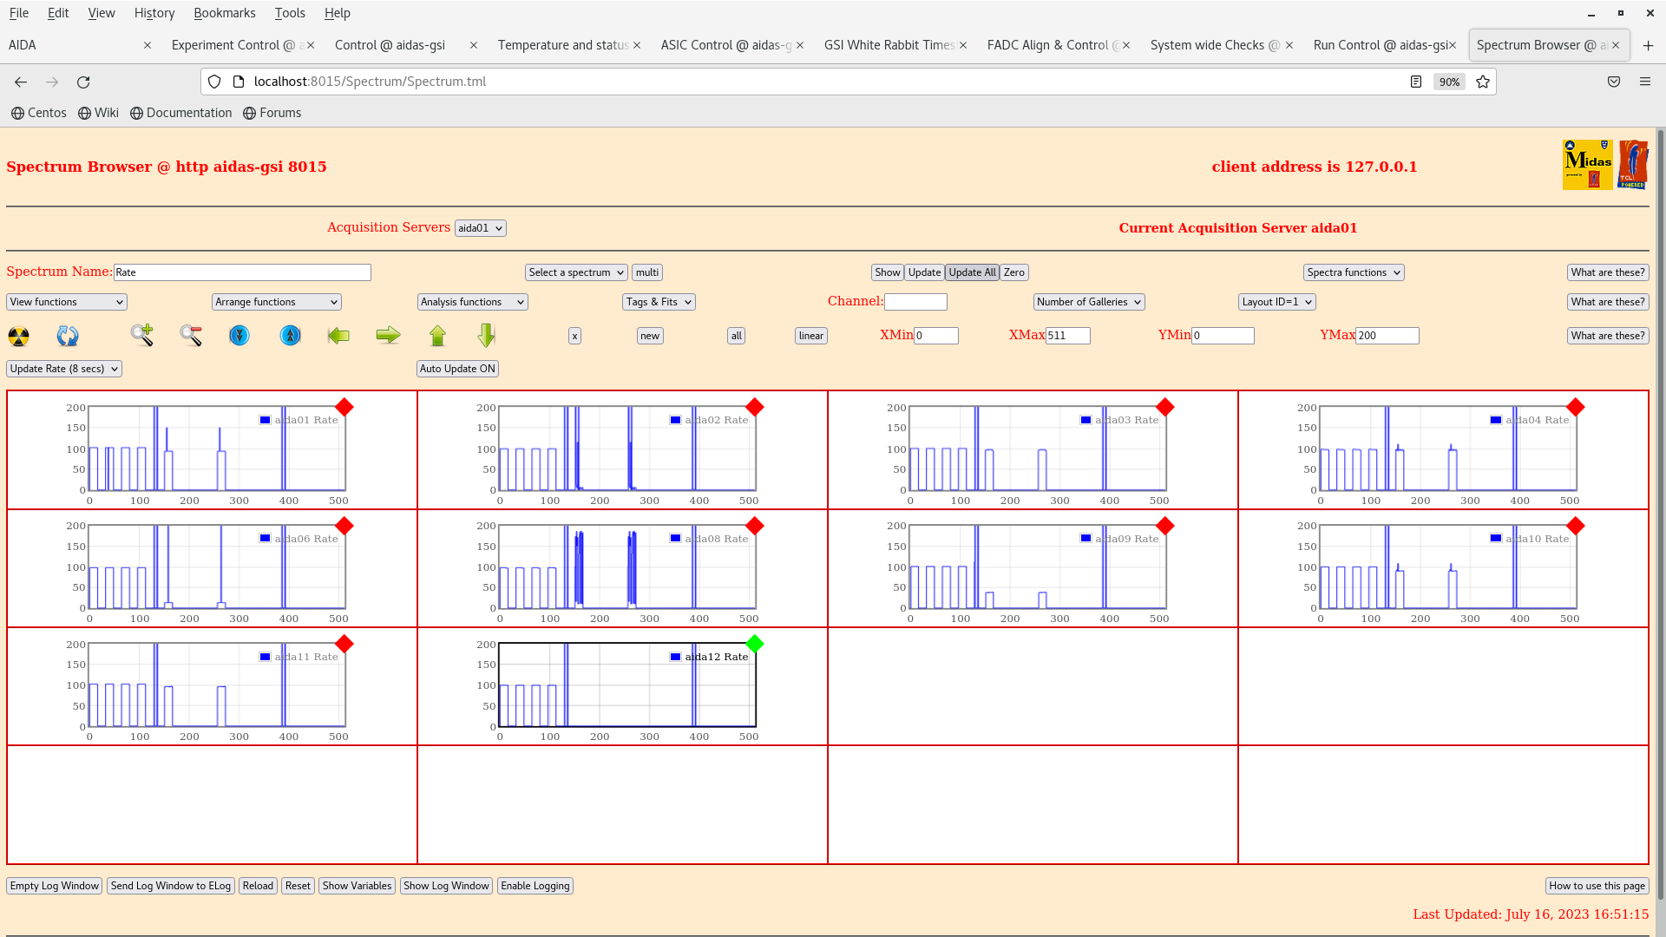The width and height of the screenshot is (1666, 937).
Task: Click the zoom in magnifier icon
Action: pyautogui.click(x=141, y=335)
